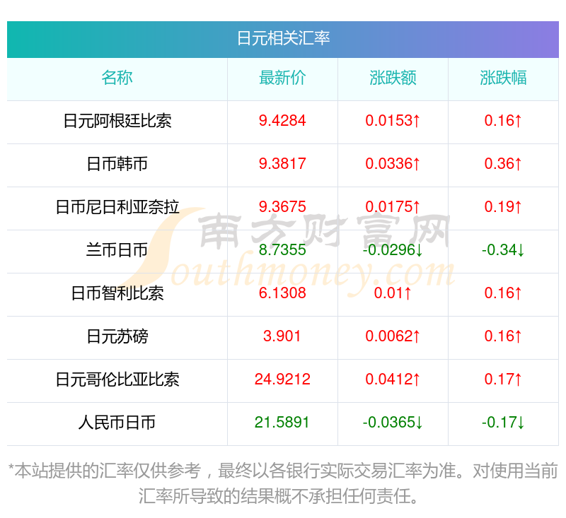Click the price 9.3817
This screenshot has width=566, height=518.
tap(282, 164)
